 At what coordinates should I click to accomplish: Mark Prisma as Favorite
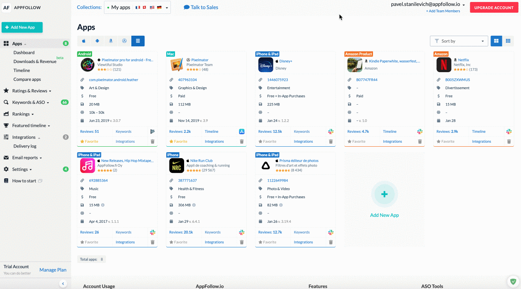pyautogui.click(x=267, y=242)
